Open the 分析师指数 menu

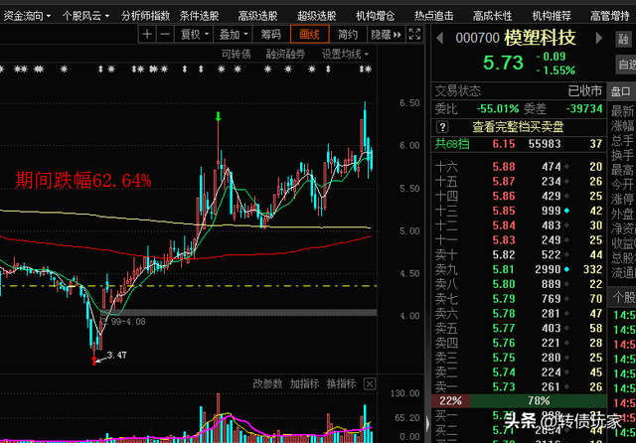(x=145, y=16)
